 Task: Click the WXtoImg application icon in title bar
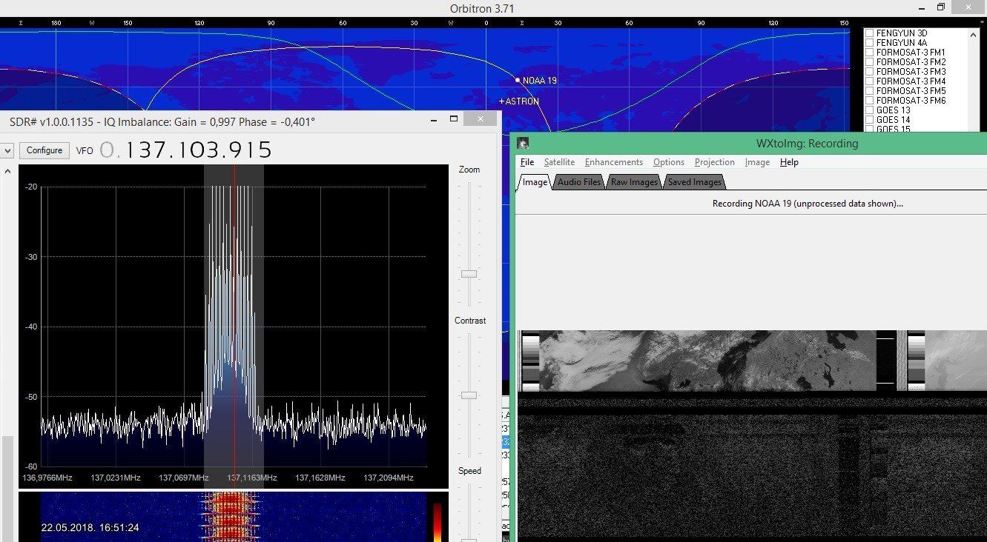click(x=523, y=144)
